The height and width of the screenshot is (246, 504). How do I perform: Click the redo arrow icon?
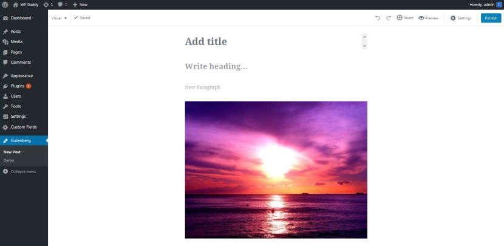(x=389, y=18)
